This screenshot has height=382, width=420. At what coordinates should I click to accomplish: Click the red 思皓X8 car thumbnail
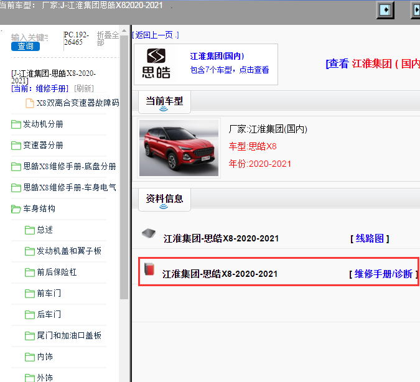click(x=179, y=148)
